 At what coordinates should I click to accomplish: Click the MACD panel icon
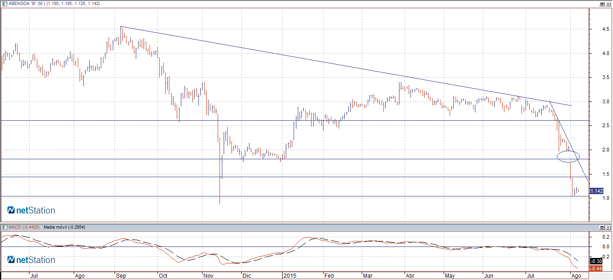(4, 227)
